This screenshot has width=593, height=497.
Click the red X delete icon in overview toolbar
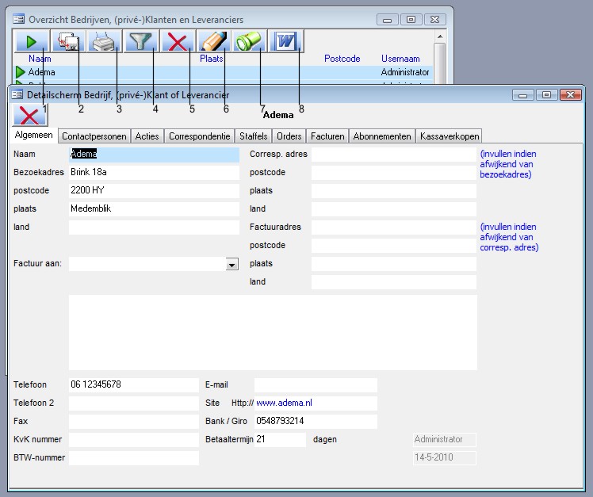point(177,41)
